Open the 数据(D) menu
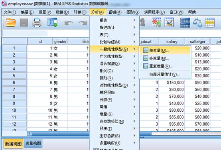221x150 pixels. tap(63, 12)
